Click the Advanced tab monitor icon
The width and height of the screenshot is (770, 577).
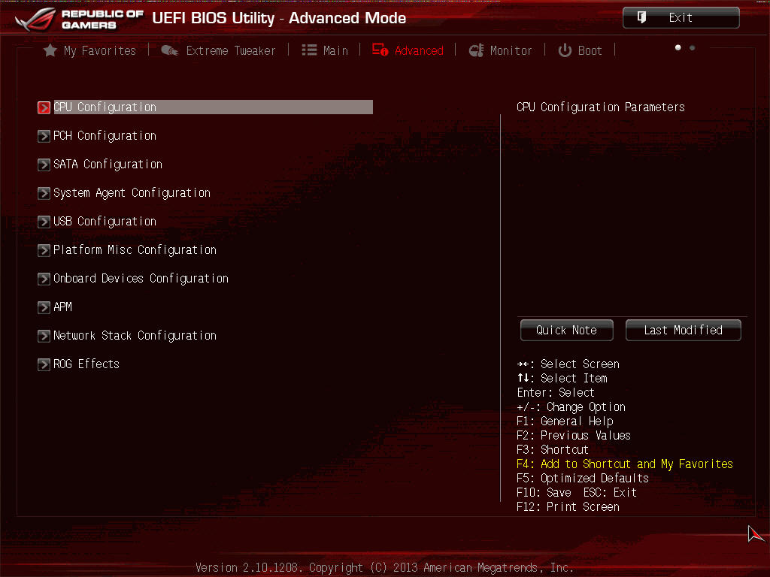(x=380, y=50)
